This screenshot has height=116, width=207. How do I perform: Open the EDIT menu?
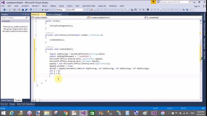pos(9,6)
